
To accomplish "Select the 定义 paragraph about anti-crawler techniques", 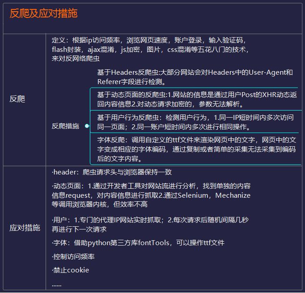I will 150,49.
